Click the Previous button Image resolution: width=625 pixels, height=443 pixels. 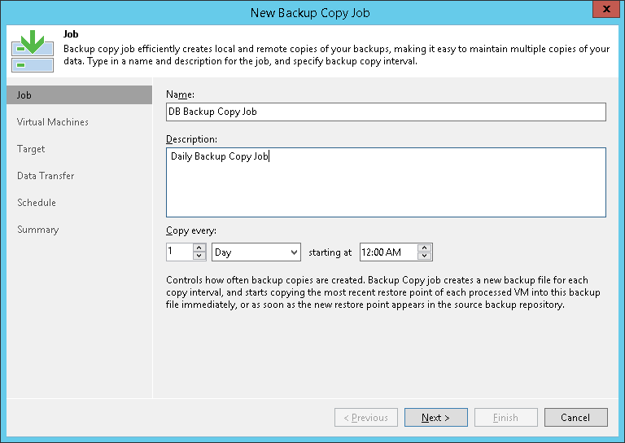point(365,418)
